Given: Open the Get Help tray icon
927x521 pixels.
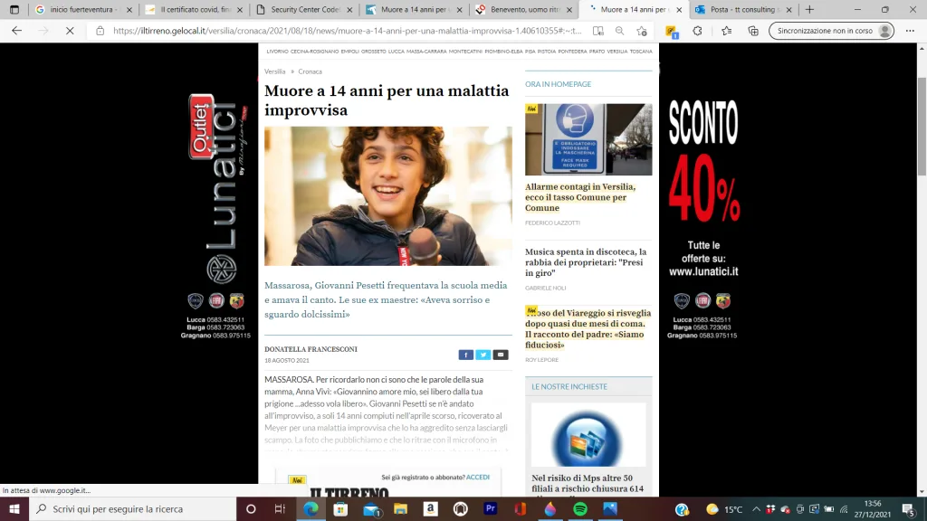Looking at the screenshot, I should (x=682, y=509).
